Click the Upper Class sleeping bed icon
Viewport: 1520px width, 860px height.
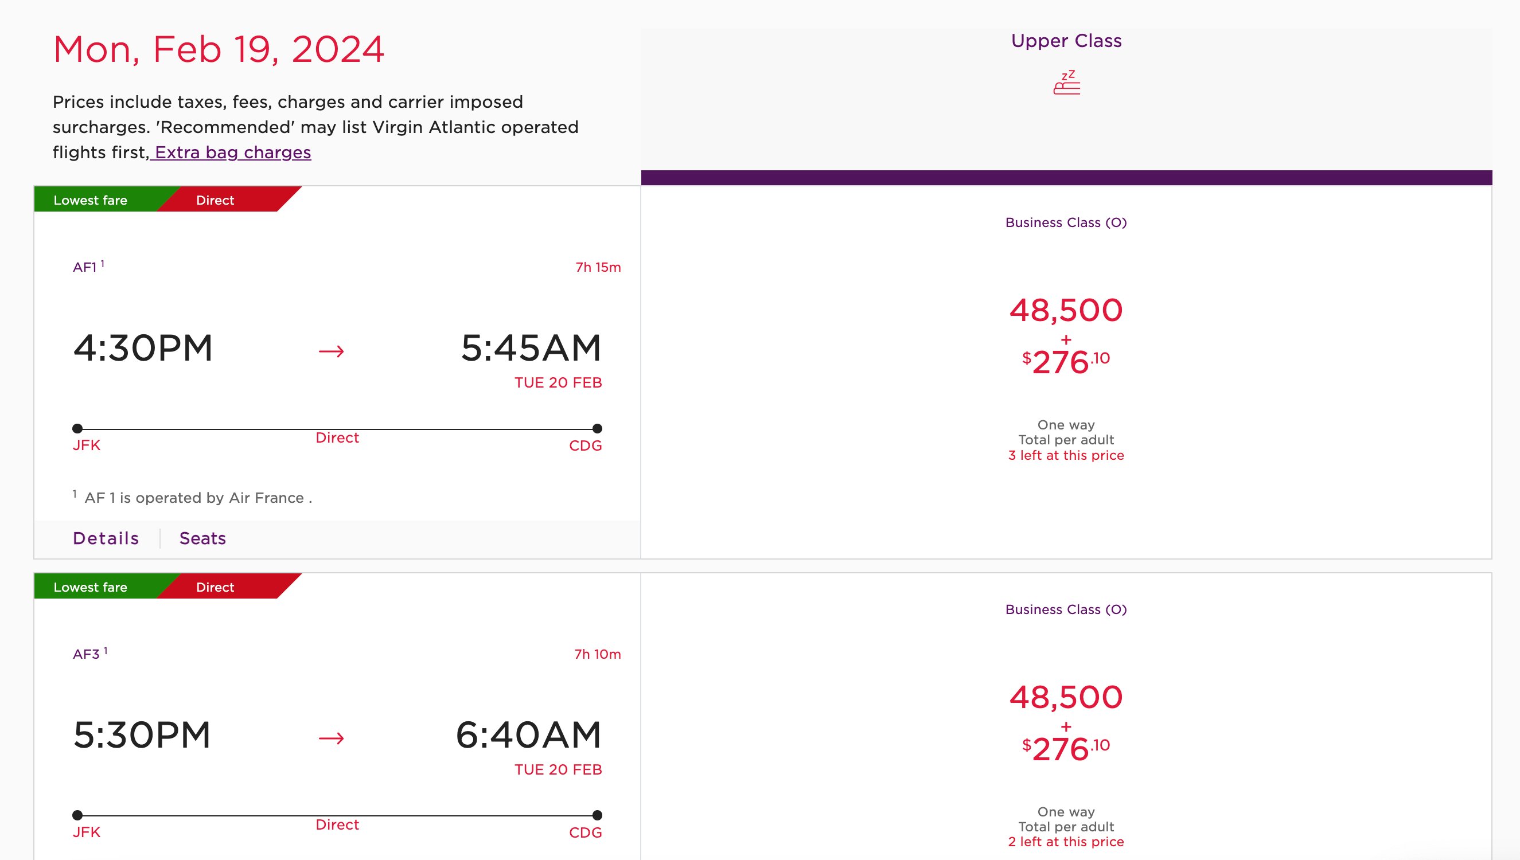pos(1066,83)
